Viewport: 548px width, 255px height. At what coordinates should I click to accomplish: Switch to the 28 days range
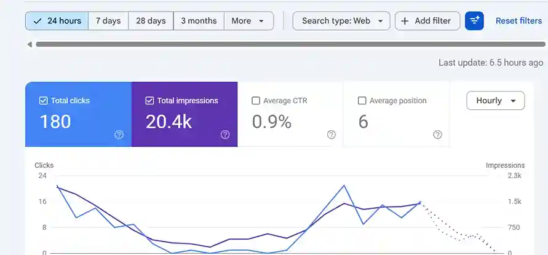coord(151,21)
